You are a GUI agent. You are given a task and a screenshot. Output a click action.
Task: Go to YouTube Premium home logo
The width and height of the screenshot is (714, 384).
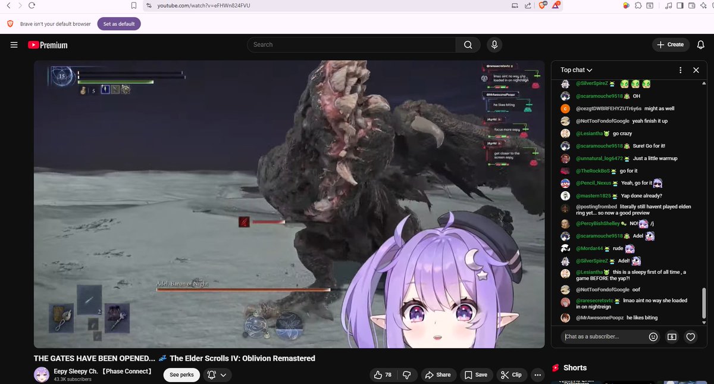48,45
